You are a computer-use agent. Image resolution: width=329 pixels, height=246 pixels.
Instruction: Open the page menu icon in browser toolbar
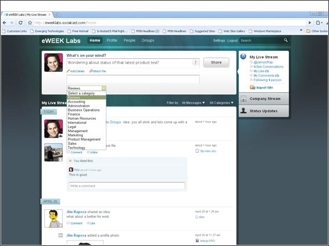pos(319,23)
